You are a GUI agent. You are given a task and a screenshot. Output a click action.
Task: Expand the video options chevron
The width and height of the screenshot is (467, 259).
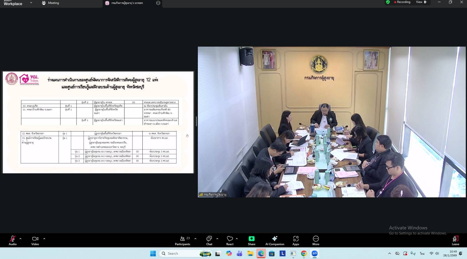(x=44, y=239)
